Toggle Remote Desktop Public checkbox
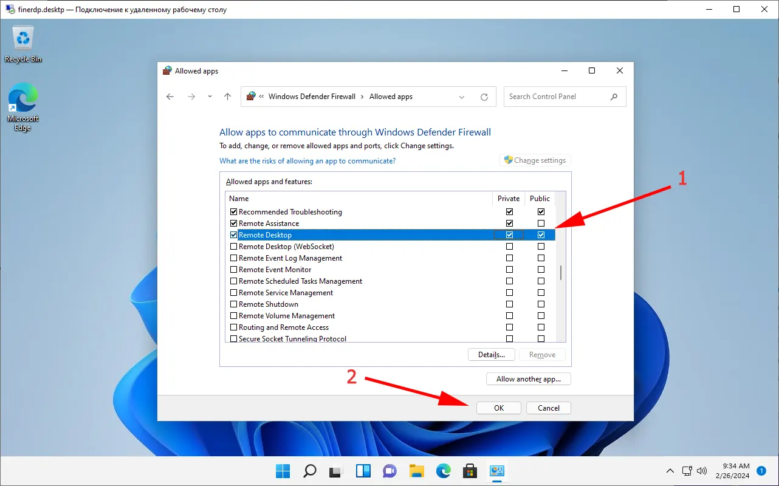 (541, 235)
